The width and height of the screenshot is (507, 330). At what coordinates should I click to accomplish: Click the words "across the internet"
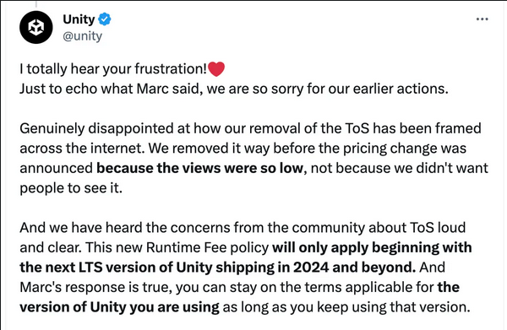coord(82,149)
